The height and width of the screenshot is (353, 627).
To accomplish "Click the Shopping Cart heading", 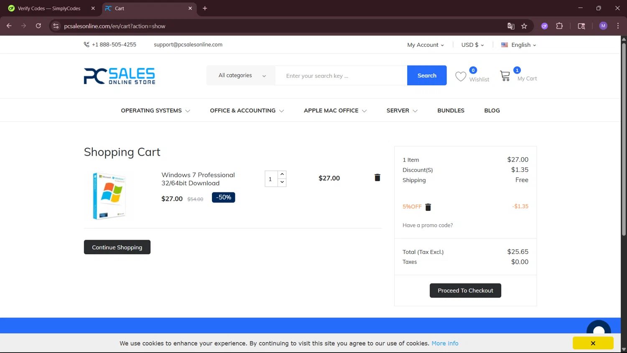I will pyautogui.click(x=122, y=152).
